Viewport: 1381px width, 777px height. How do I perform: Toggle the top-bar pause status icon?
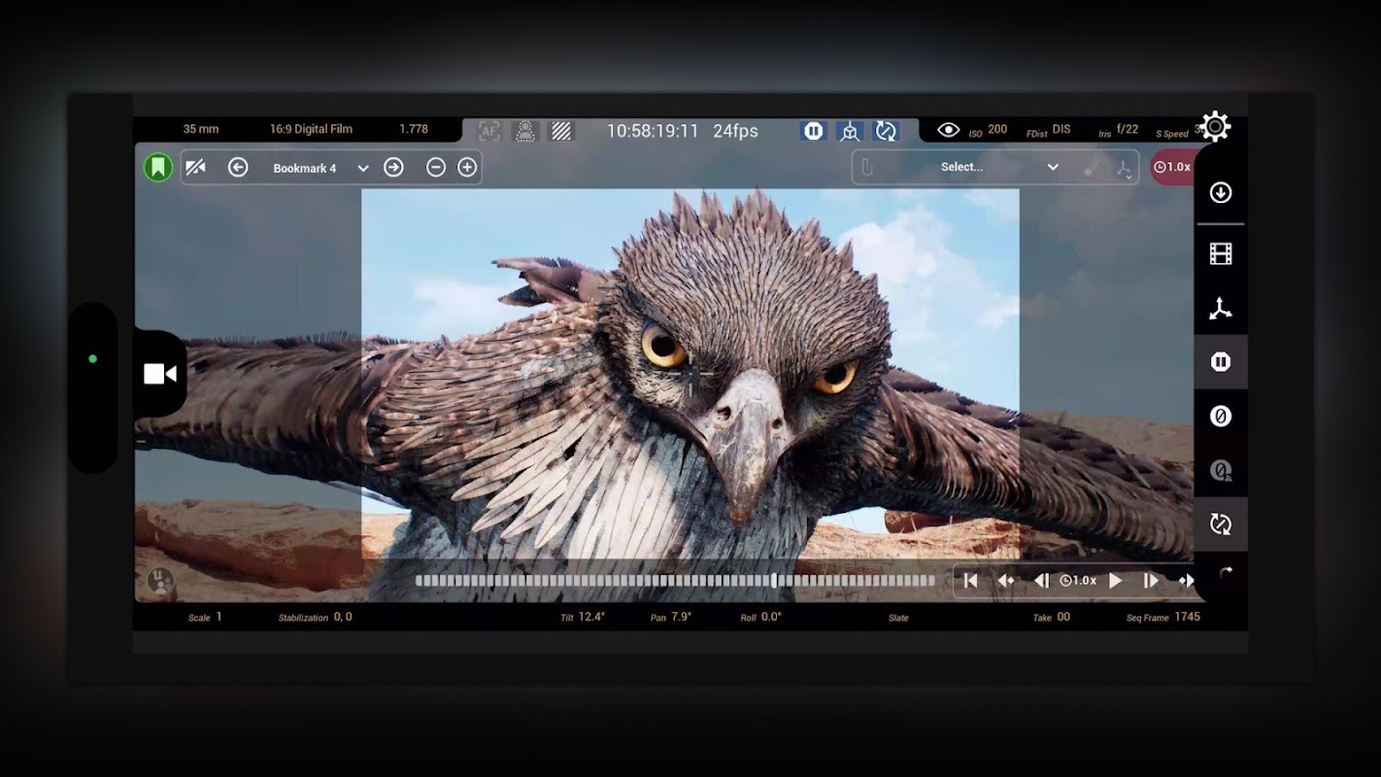(814, 130)
